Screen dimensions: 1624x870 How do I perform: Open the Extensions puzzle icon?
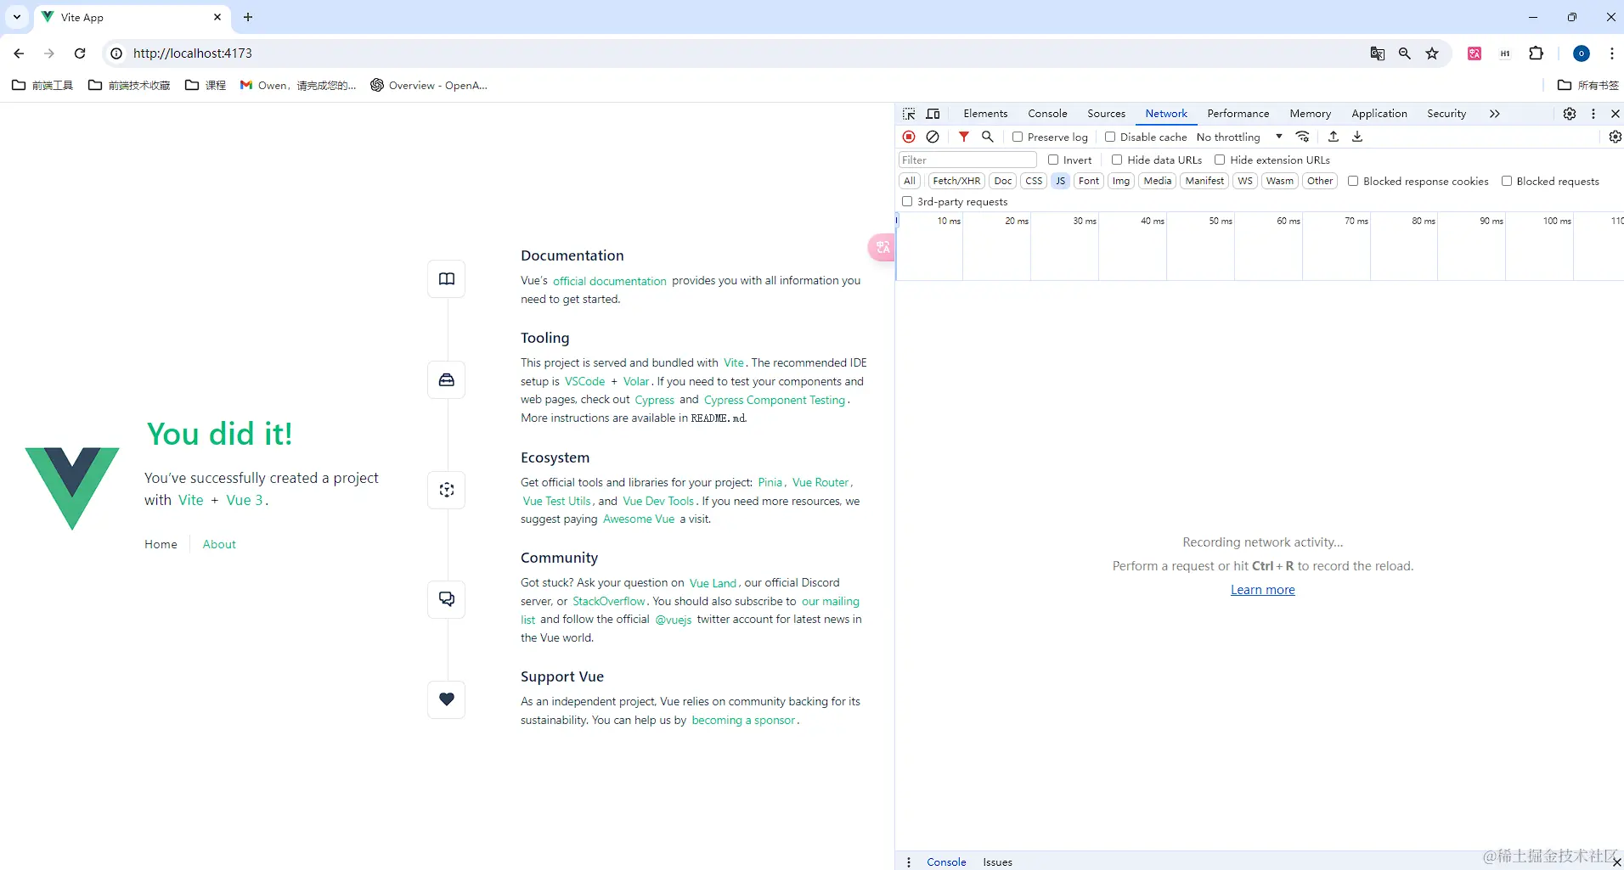pos(1537,53)
